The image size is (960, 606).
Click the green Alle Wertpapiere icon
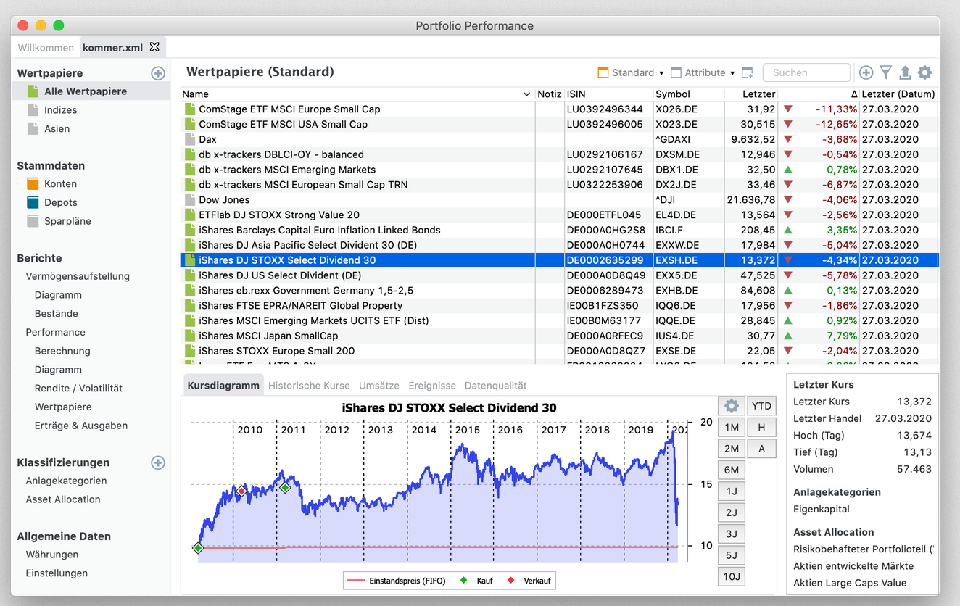(x=33, y=91)
